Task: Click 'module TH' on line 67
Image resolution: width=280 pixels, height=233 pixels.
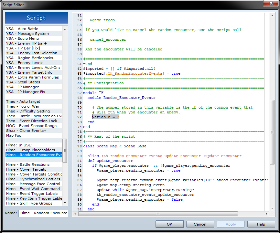Action: tap(93, 93)
